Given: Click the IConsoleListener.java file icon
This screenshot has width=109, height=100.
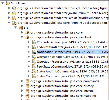Looking at the screenshot, I should click(x=34, y=42).
